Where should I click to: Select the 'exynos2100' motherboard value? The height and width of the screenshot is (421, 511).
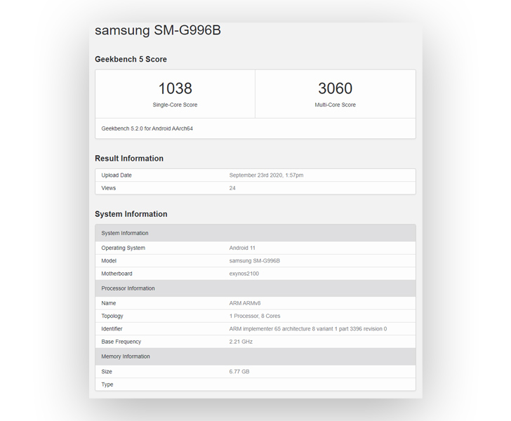244,274
